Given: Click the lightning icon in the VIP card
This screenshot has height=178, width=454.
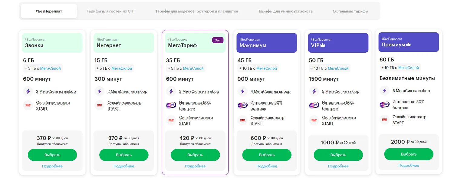Looking at the screenshot, I should coord(314,91).
